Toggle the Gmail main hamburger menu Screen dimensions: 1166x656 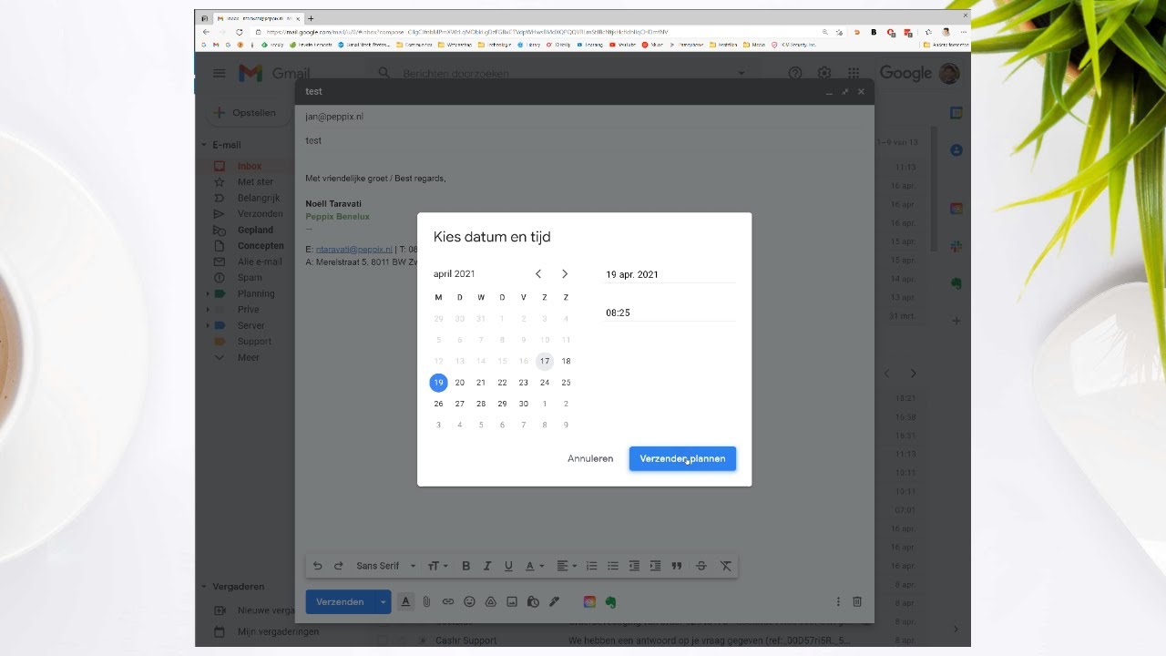point(219,73)
